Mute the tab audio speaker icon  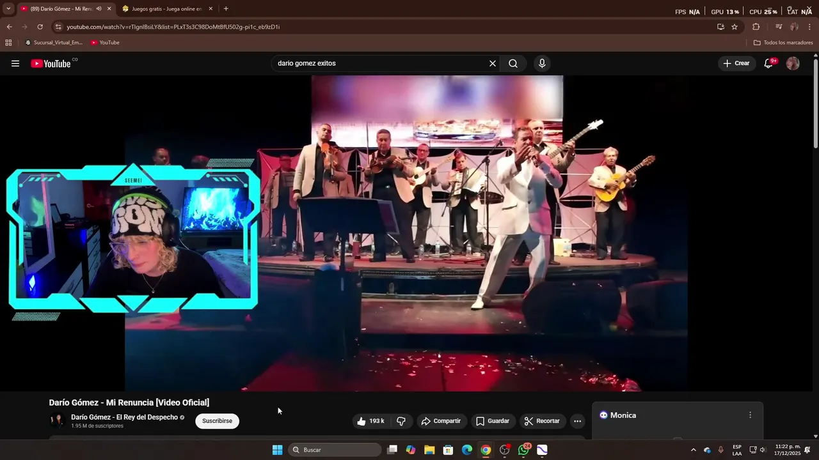(x=99, y=9)
